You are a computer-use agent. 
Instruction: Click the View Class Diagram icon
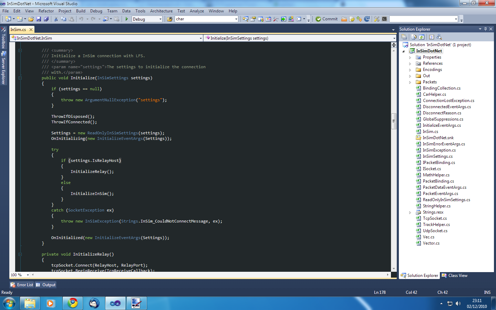click(439, 37)
